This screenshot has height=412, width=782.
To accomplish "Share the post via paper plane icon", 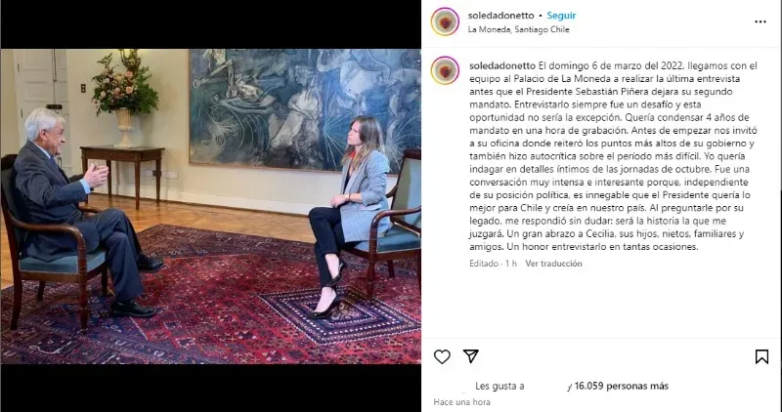I will tap(471, 356).
